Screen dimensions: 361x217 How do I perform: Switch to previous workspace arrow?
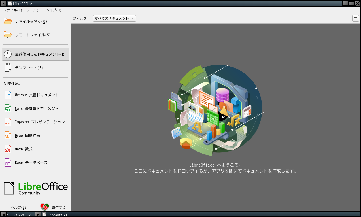click(x=3, y=215)
